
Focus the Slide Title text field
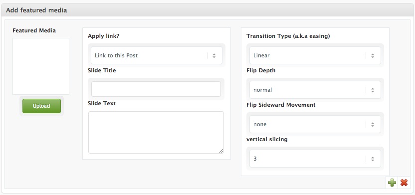(x=156, y=89)
